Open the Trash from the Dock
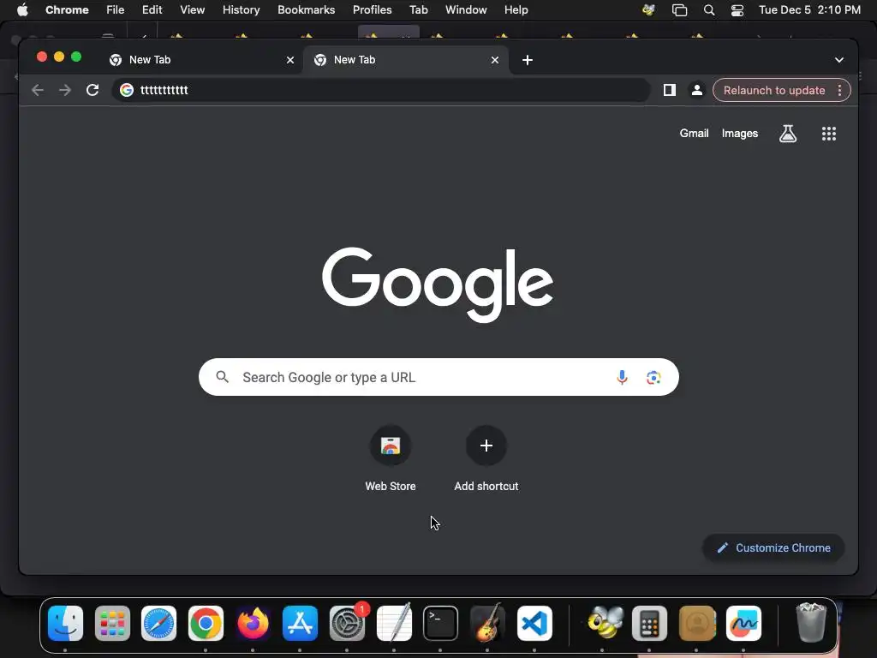 pyautogui.click(x=811, y=622)
